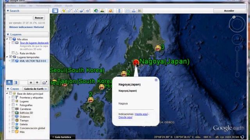Enable the Carreteras layer checkbox
This screenshot has width=250, height=140.
pyautogui.click(x=13, y=109)
